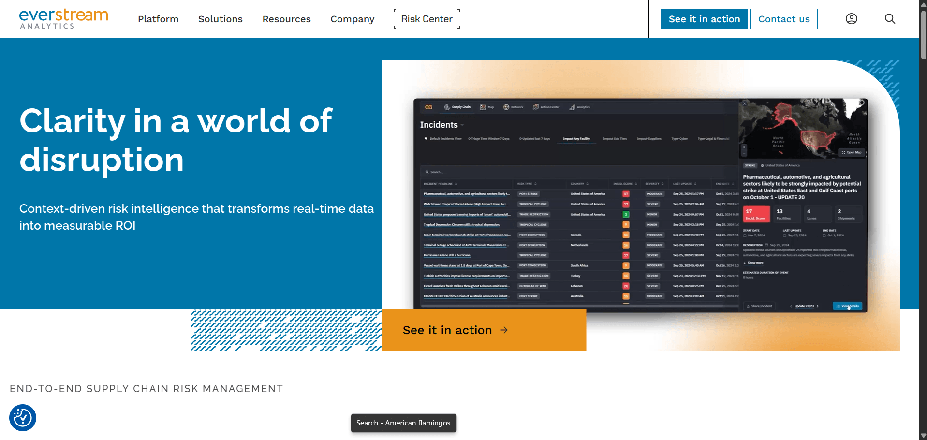Open site search with magnifier icon
Screen dimensions: 927x440
[x=890, y=19]
